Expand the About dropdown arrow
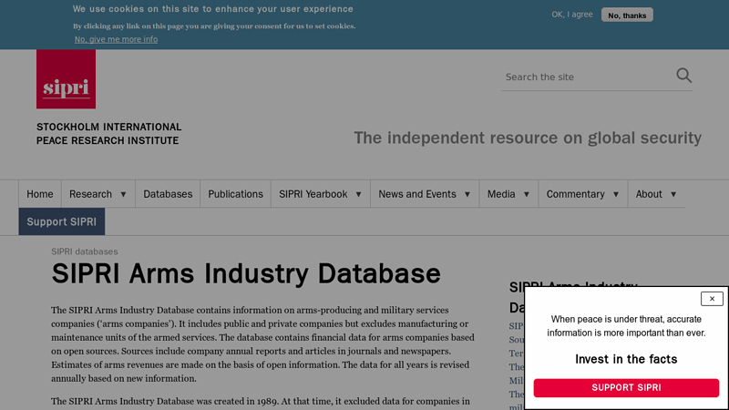Screen dimensions: 729x410 [673, 194]
